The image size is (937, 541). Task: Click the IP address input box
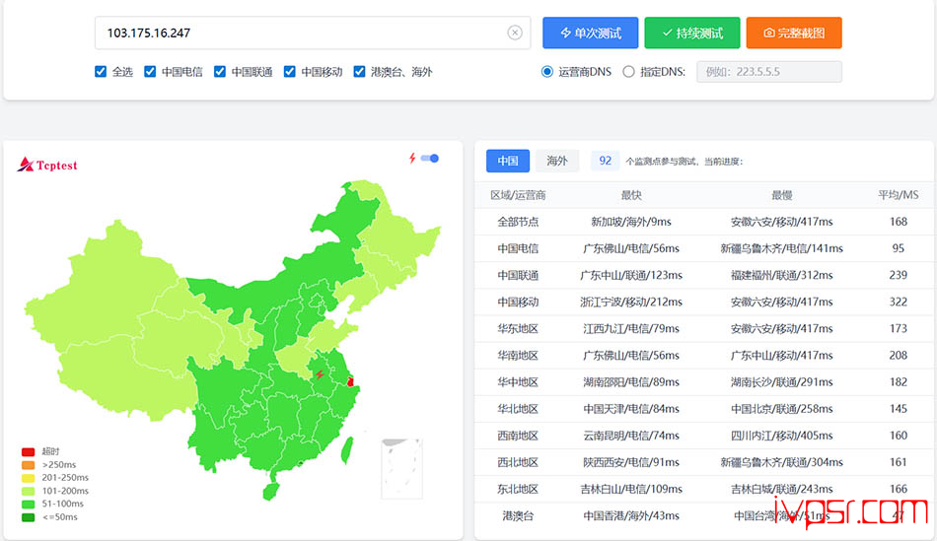(x=313, y=33)
